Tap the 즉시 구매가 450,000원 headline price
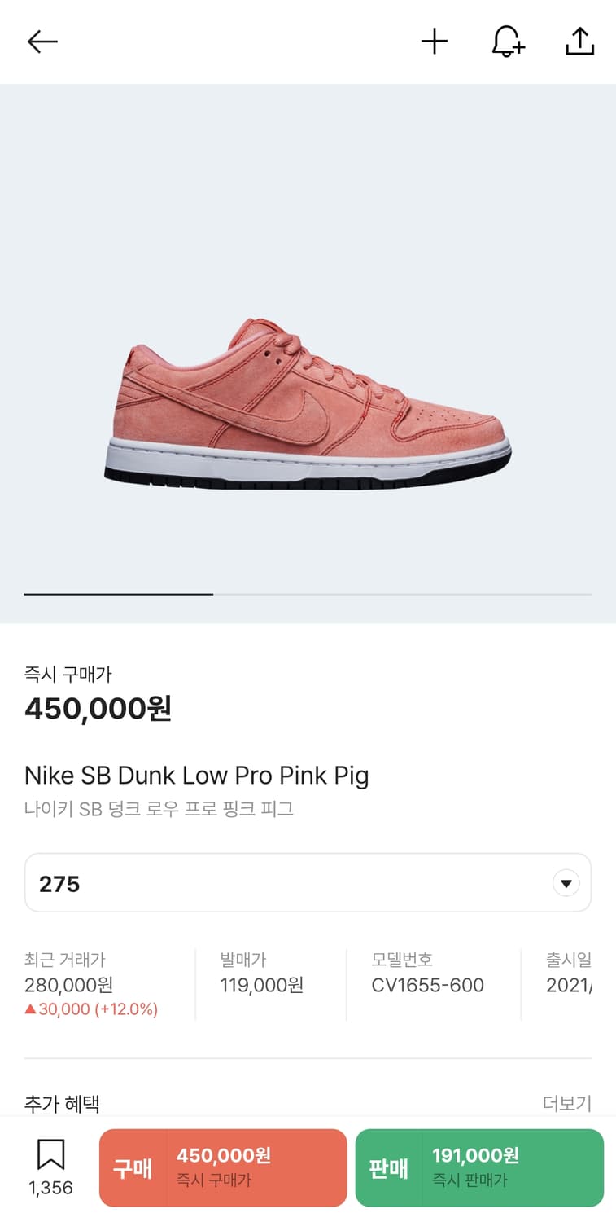The height and width of the screenshot is (1222, 616). pyautogui.click(x=98, y=707)
